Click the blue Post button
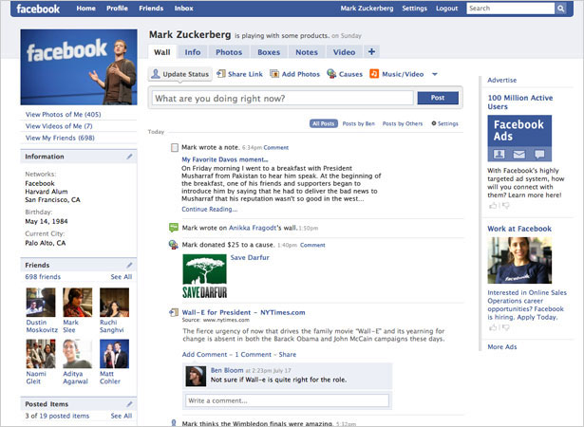The width and height of the screenshot is (584, 427). (438, 98)
